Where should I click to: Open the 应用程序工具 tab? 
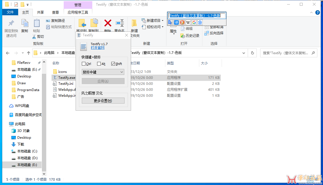78,12
